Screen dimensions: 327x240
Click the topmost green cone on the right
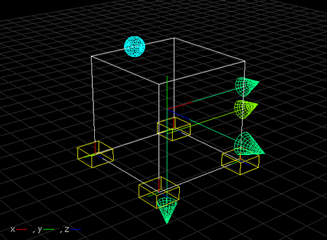[247, 87]
